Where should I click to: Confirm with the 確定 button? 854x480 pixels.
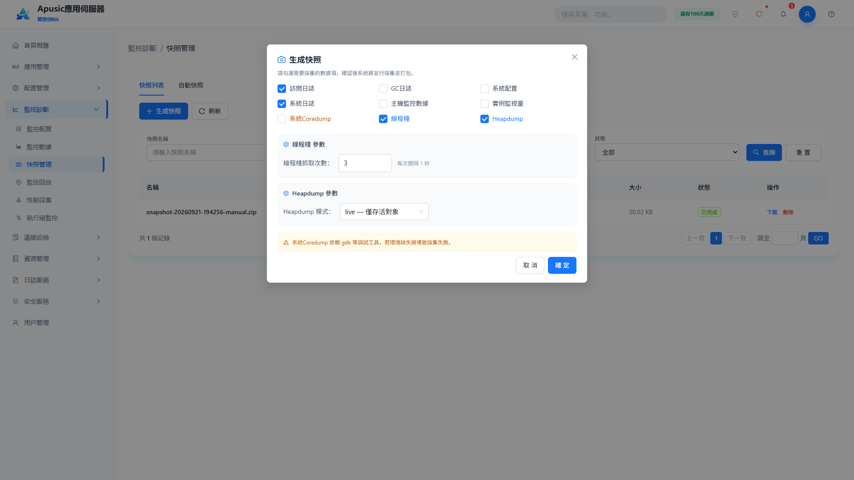(x=562, y=265)
